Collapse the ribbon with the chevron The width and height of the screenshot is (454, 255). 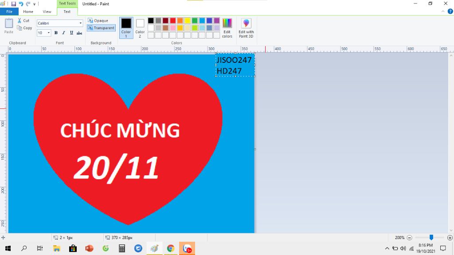click(x=443, y=12)
